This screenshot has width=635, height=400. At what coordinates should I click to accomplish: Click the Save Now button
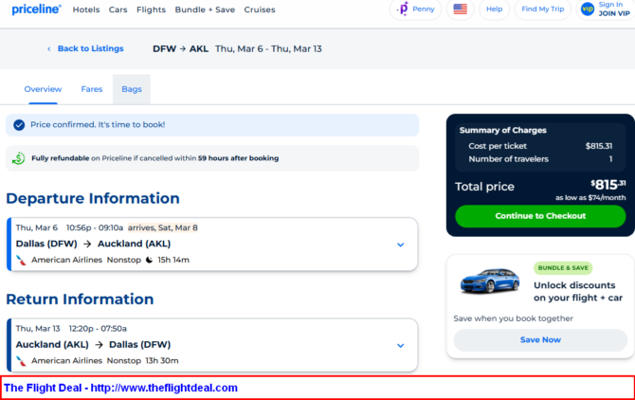tap(540, 340)
